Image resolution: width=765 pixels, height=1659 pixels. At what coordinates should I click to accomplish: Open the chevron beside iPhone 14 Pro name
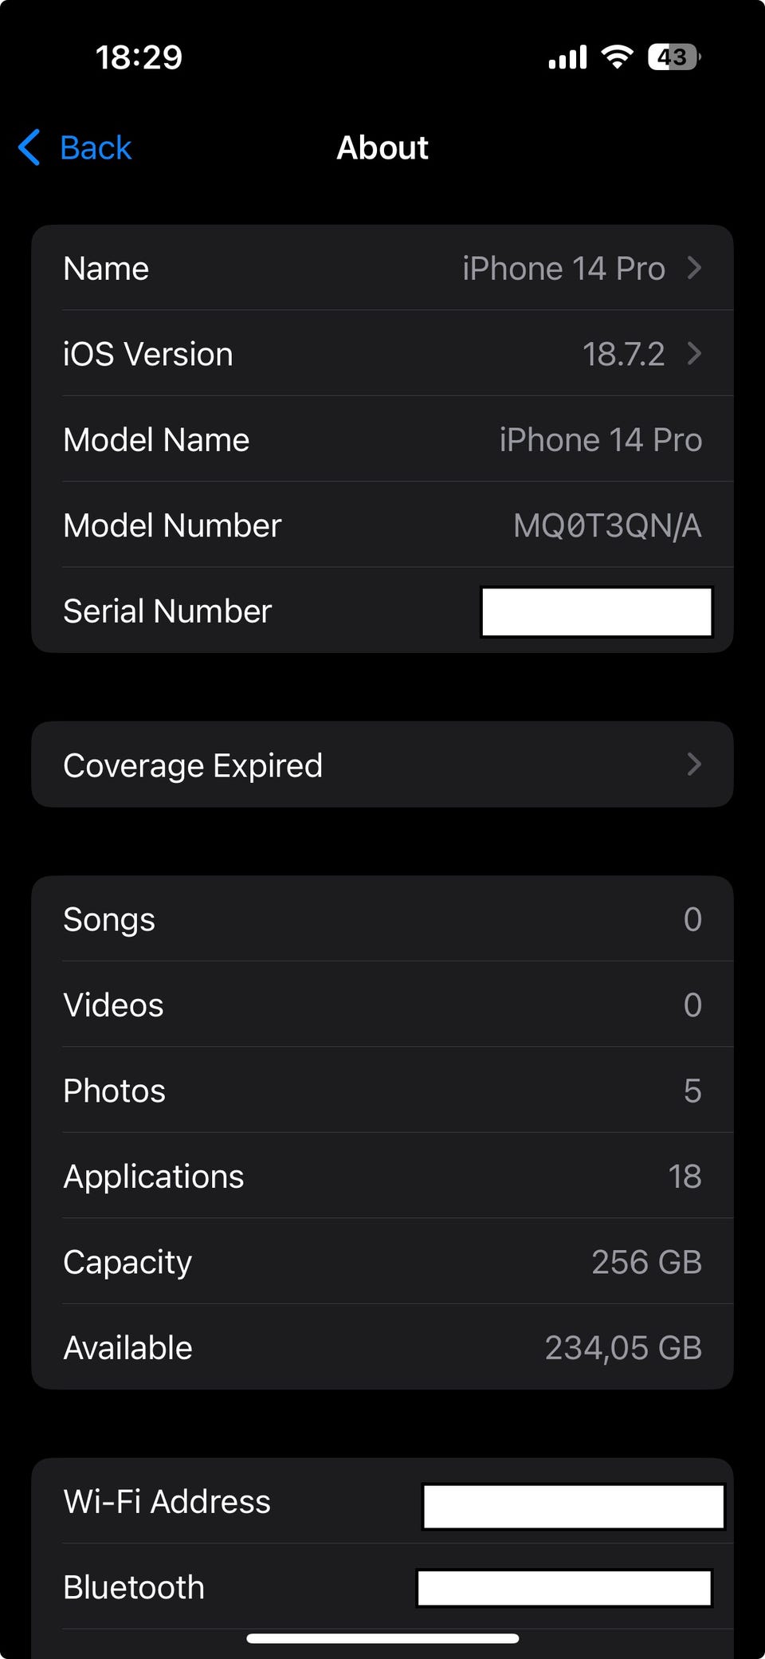(694, 268)
